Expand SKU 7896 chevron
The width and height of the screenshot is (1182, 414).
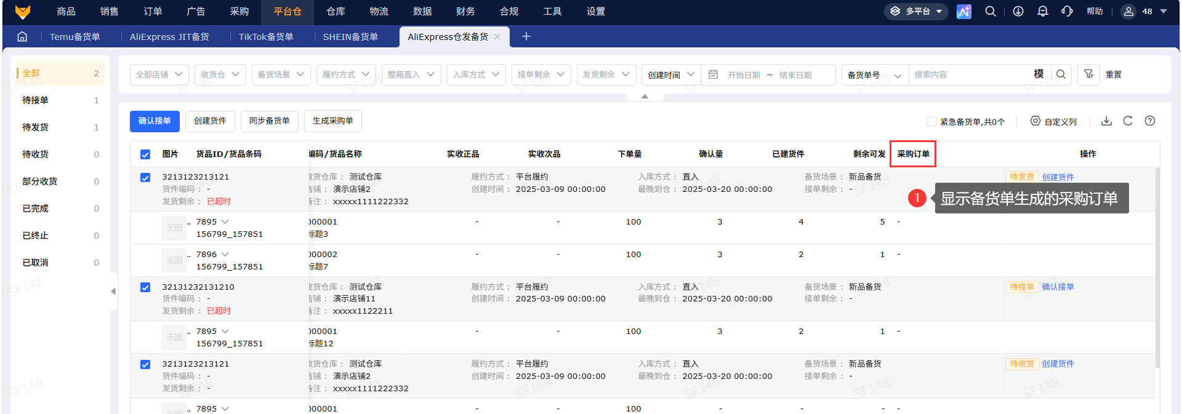pyautogui.click(x=225, y=255)
